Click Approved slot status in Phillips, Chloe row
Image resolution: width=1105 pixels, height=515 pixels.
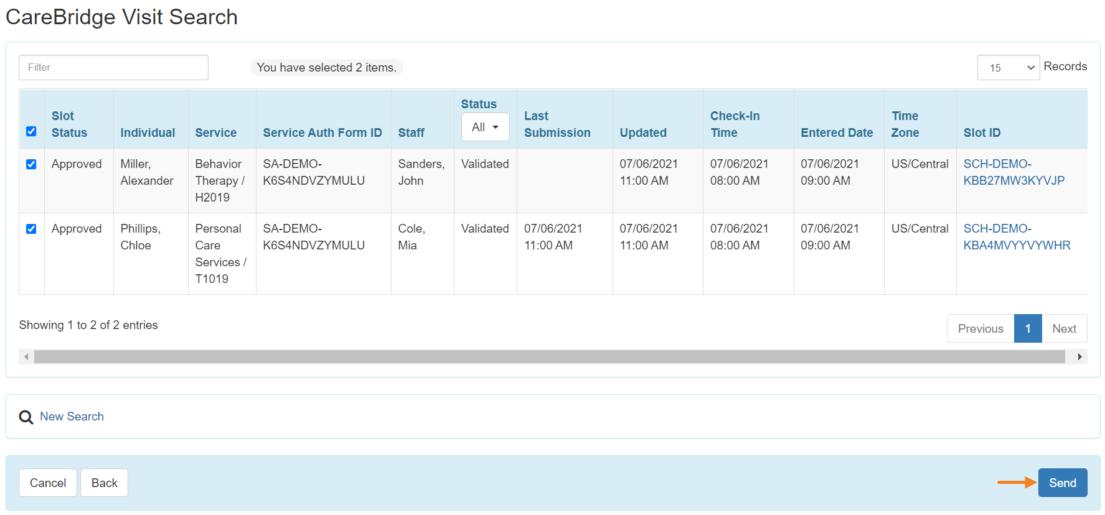[77, 229]
